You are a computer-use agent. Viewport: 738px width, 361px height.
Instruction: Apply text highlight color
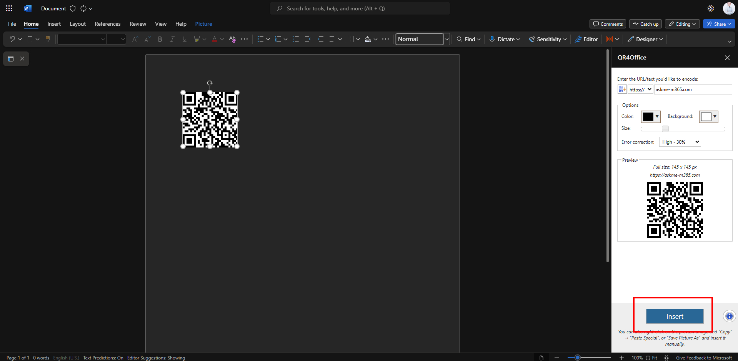click(197, 39)
